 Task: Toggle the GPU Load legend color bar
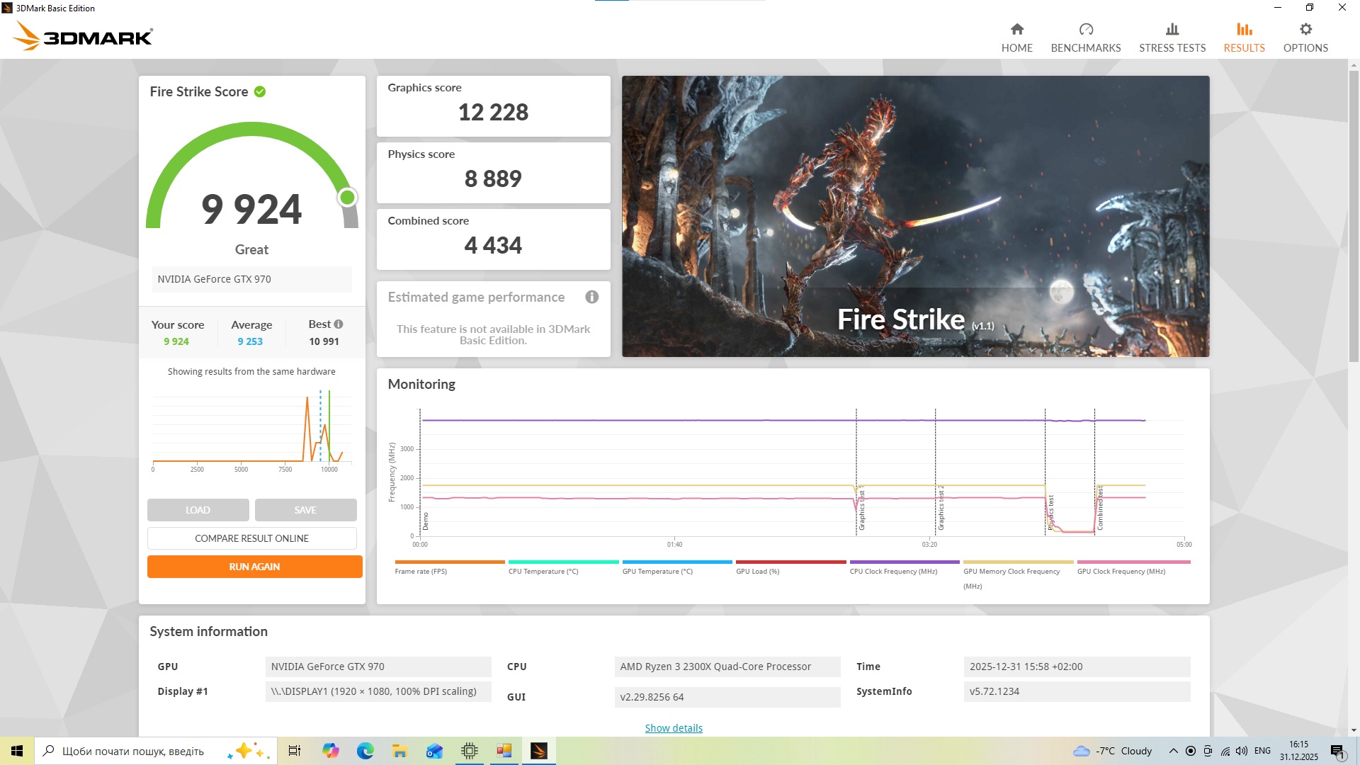pos(790,562)
